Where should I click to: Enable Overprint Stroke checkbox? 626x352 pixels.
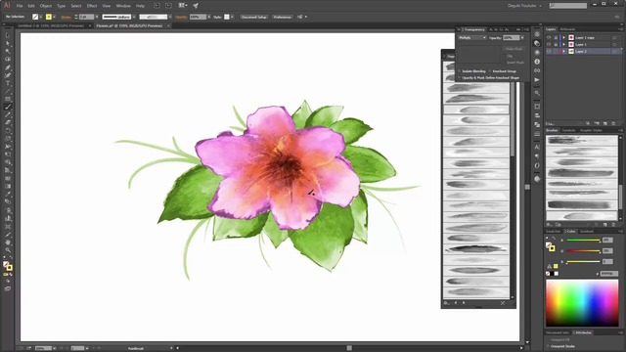[548, 346]
